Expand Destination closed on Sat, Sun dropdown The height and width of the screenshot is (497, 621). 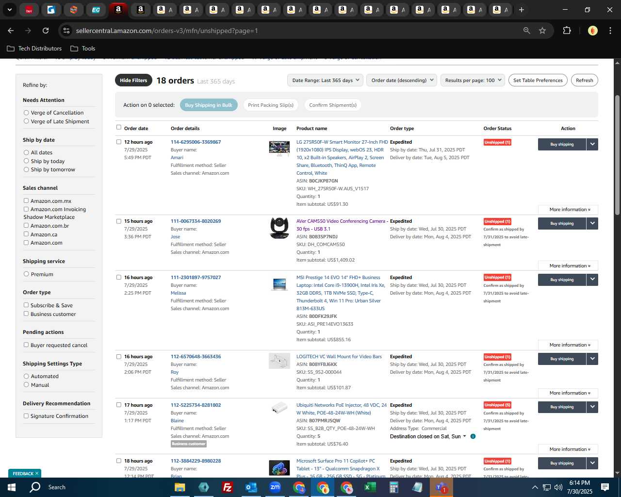pos(464,436)
